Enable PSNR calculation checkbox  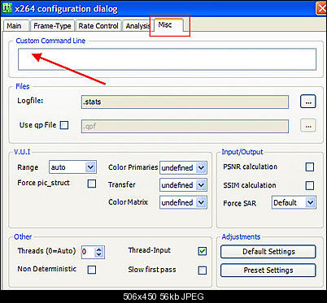(310, 167)
